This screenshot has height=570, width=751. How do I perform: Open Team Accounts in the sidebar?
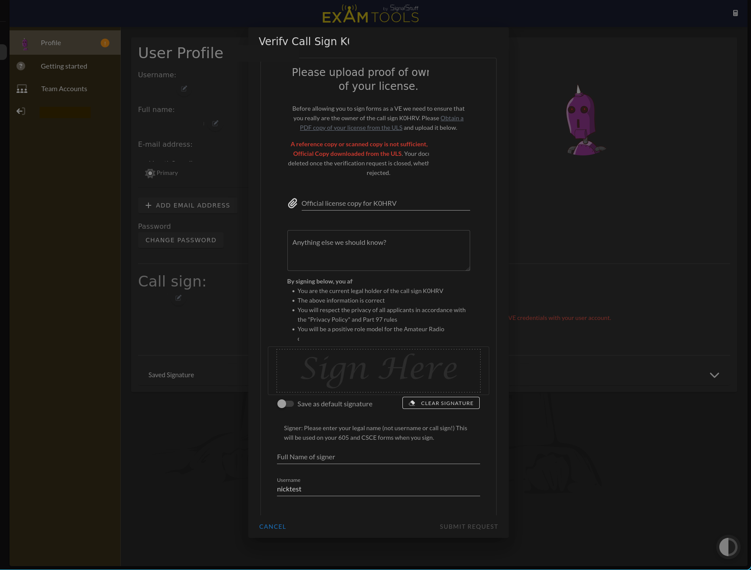[65, 89]
